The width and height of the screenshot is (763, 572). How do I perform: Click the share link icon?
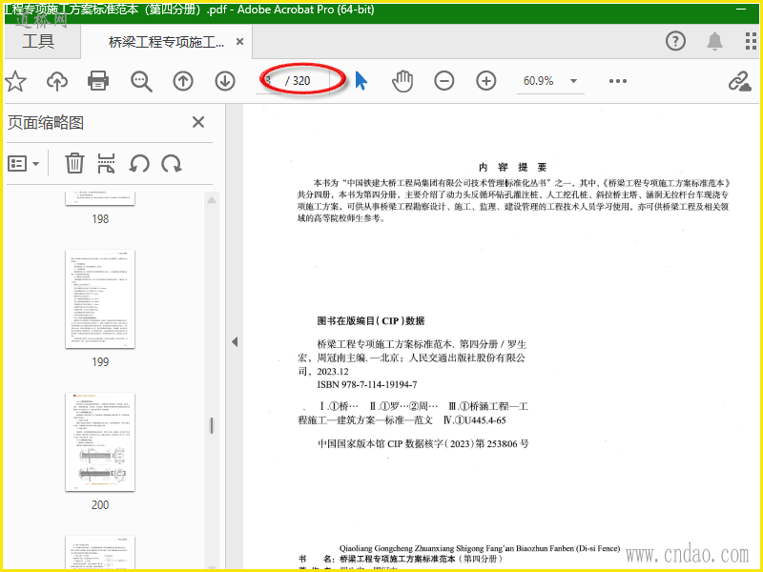point(740,81)
